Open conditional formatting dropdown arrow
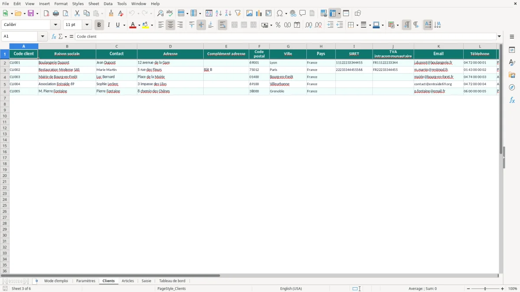Screen dimensions: 520x292 [x=397, y=25]
